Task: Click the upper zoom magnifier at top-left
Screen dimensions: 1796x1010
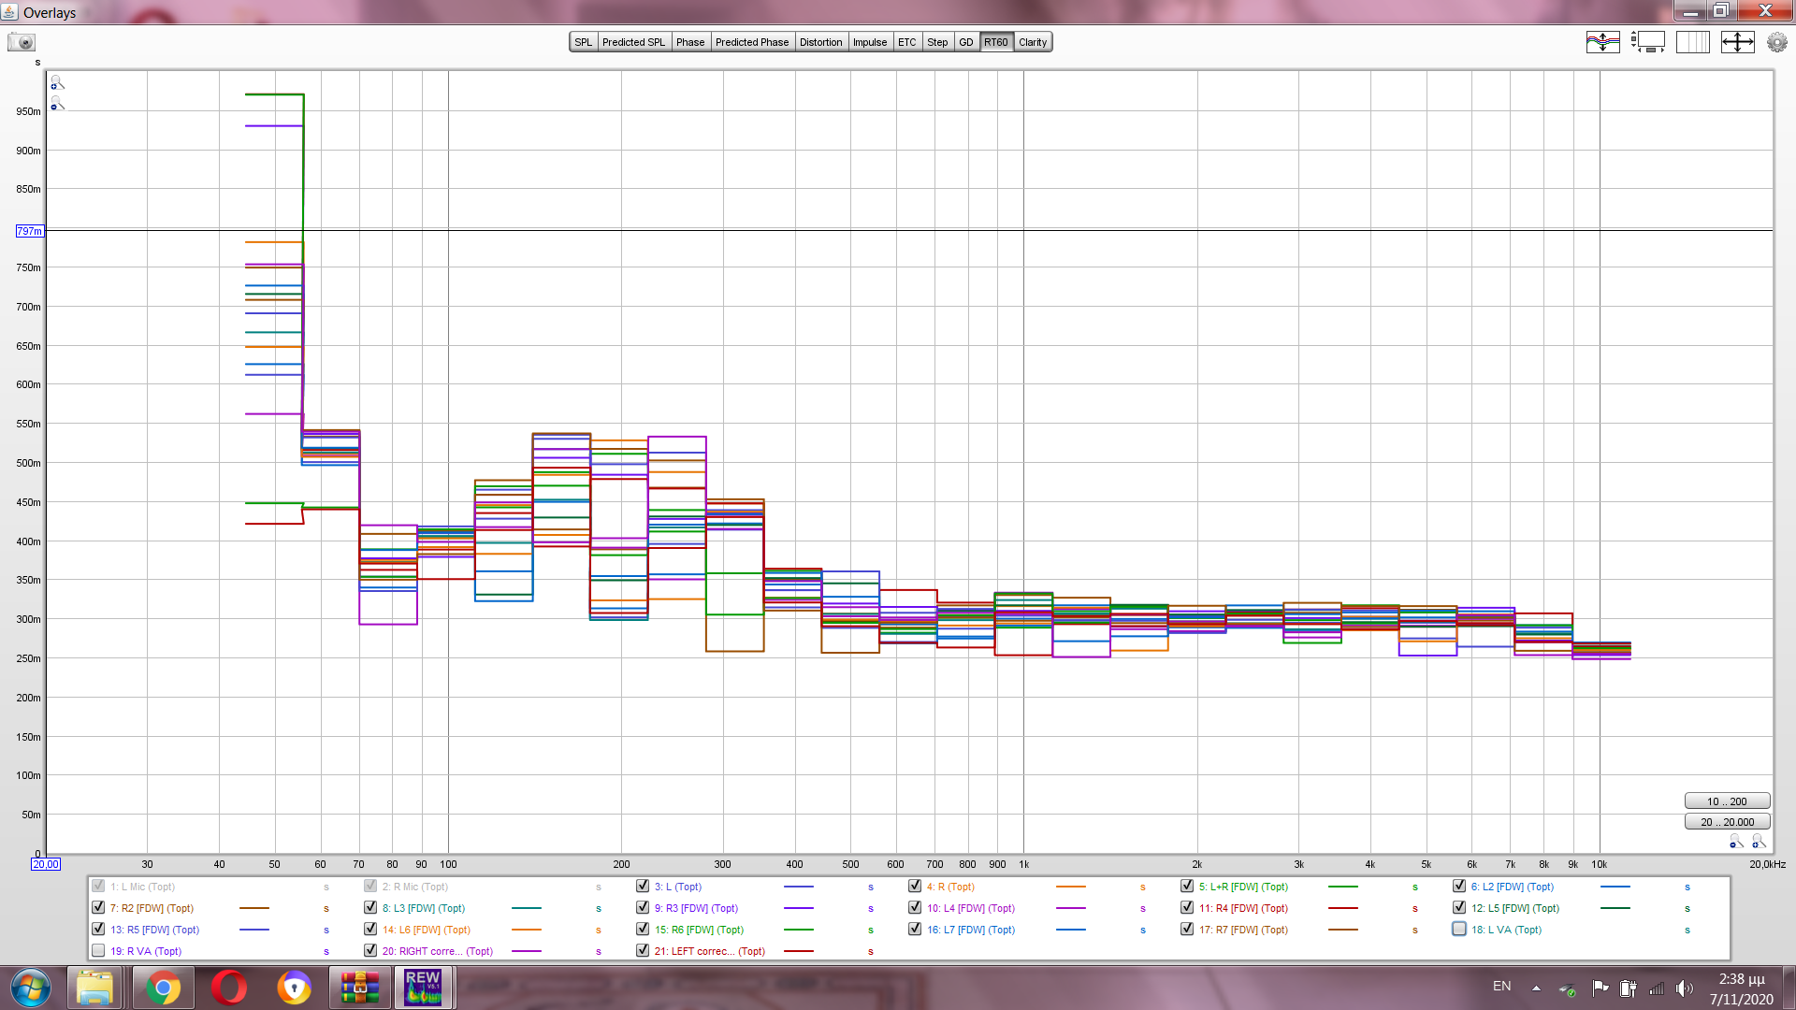Action: pyautogui.click(x=57, y=83)
